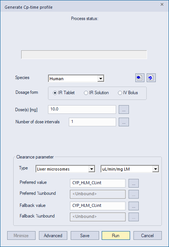Click the Dose(s) [mg] input field
The width and height of the screenshot is (169, 247).
[x=82, y=109]
